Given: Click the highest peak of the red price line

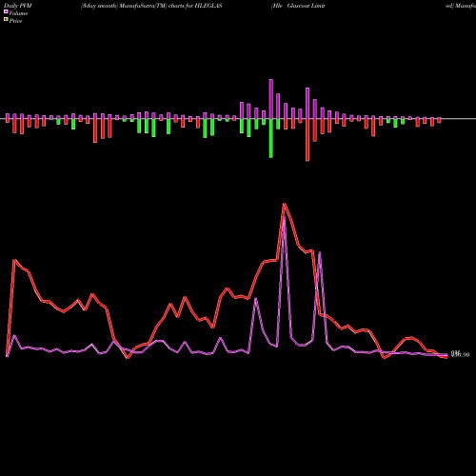Looking at the screenshot, I should [x=285, y=204].
